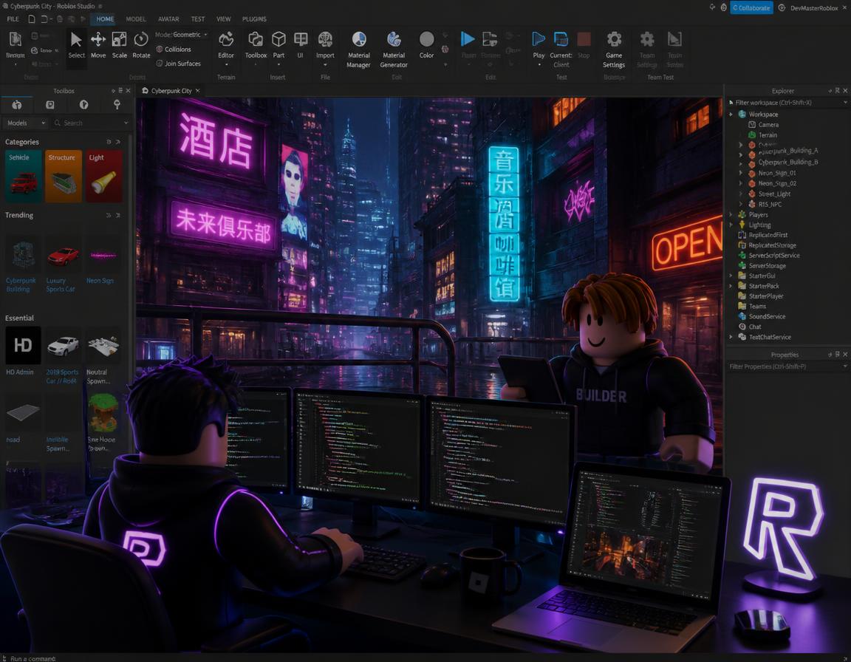Select the HD Admin asset
This screenshot has width=851, height=662.
(x=21, y=352)
